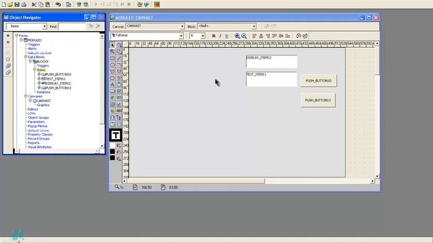Select the text 'A' tool in palette

[112, 84]
